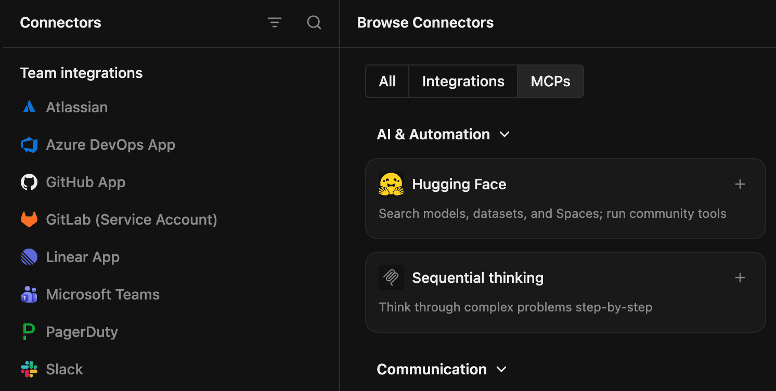This screenshot has width=776, height=391.
Task: Select the PagerDuty logo icon
Action: click(x=29, y=332)
